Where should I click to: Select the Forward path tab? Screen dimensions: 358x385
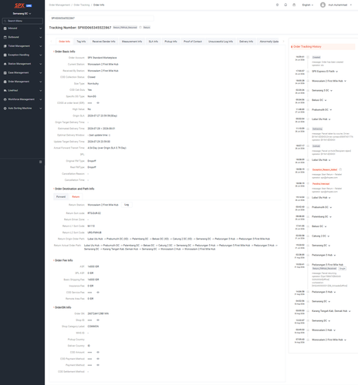point(61,197)
